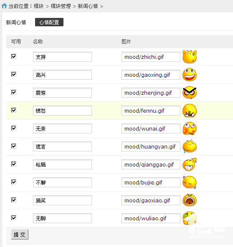Screen dimensions: 233x247
Task: Open 模块管理 breadcrumb link
Action: tap(61, 6)
